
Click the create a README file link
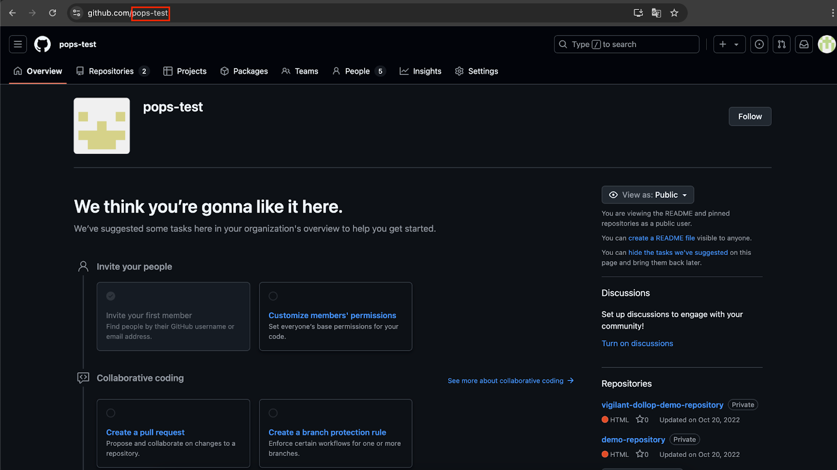coord(661,238)
